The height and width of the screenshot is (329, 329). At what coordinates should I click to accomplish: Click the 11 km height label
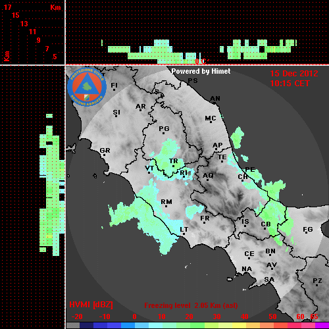(32, 32)
